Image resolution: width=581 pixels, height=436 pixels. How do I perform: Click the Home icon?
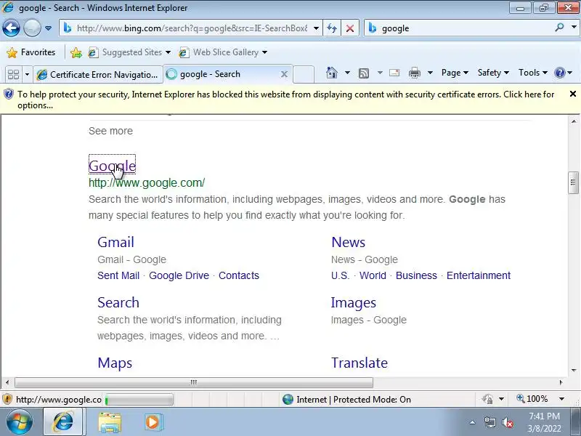click(332, 73)
